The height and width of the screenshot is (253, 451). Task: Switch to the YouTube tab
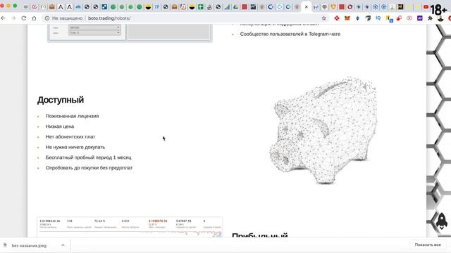coord(426,7)
